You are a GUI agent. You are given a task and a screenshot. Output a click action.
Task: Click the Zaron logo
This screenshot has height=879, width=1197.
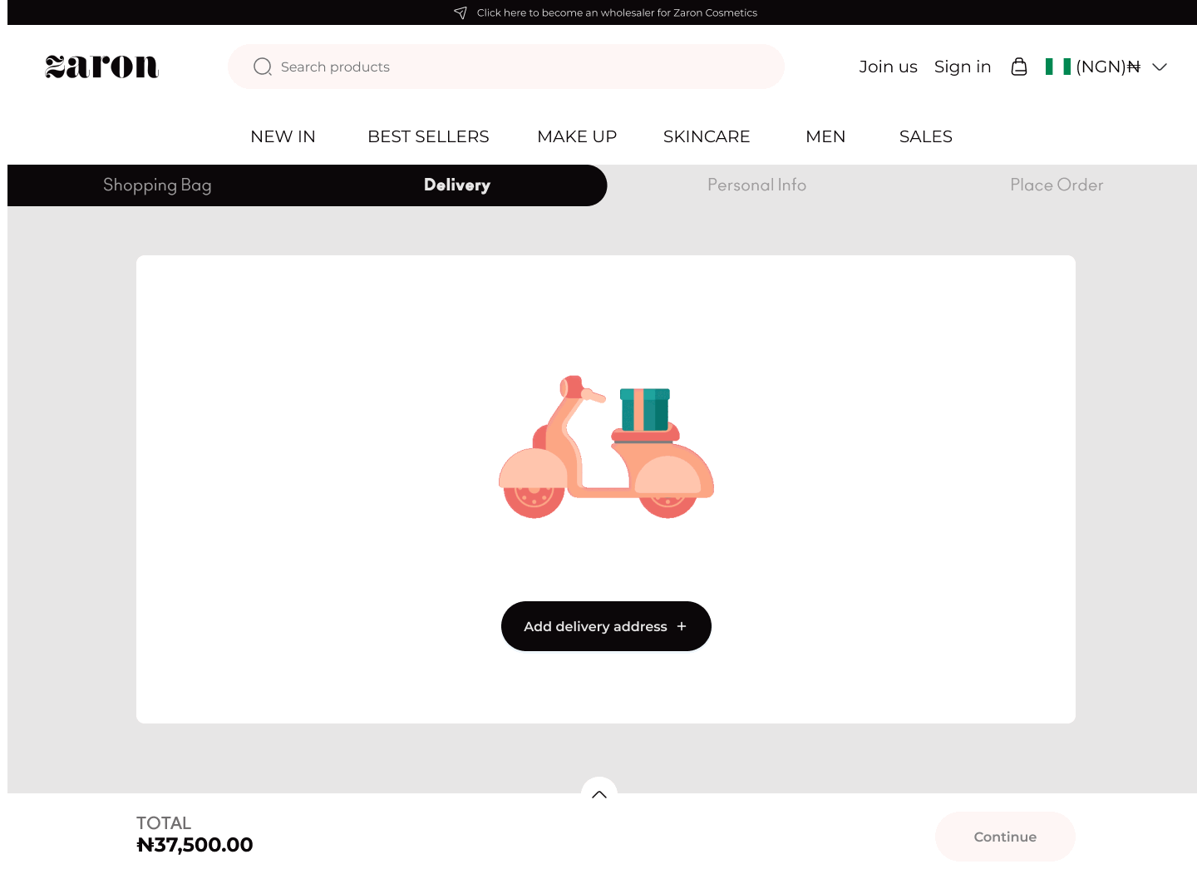(101, 67)
